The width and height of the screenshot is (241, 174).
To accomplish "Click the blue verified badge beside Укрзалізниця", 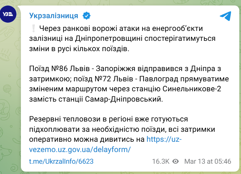I will 87,16.
